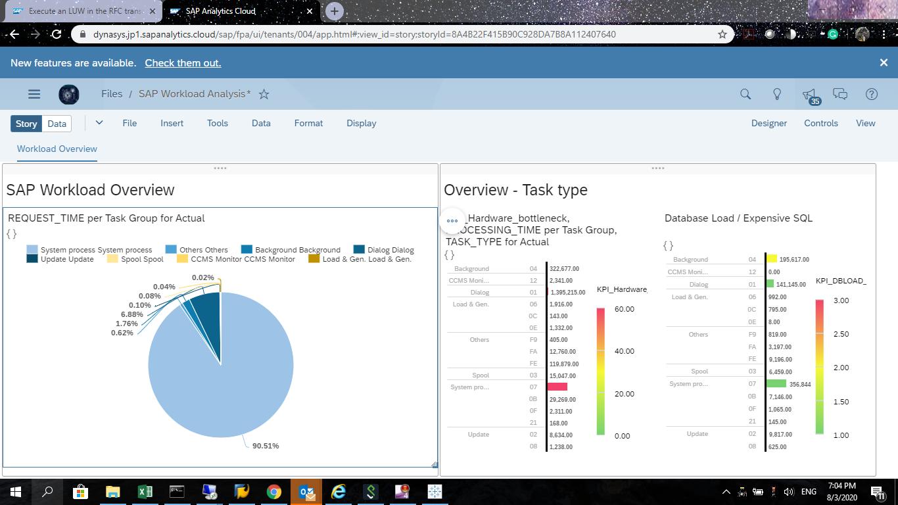Open the SAP Analytics Cloud home logo
Screen dimensions: 898x505
click(x=69, y=94)
